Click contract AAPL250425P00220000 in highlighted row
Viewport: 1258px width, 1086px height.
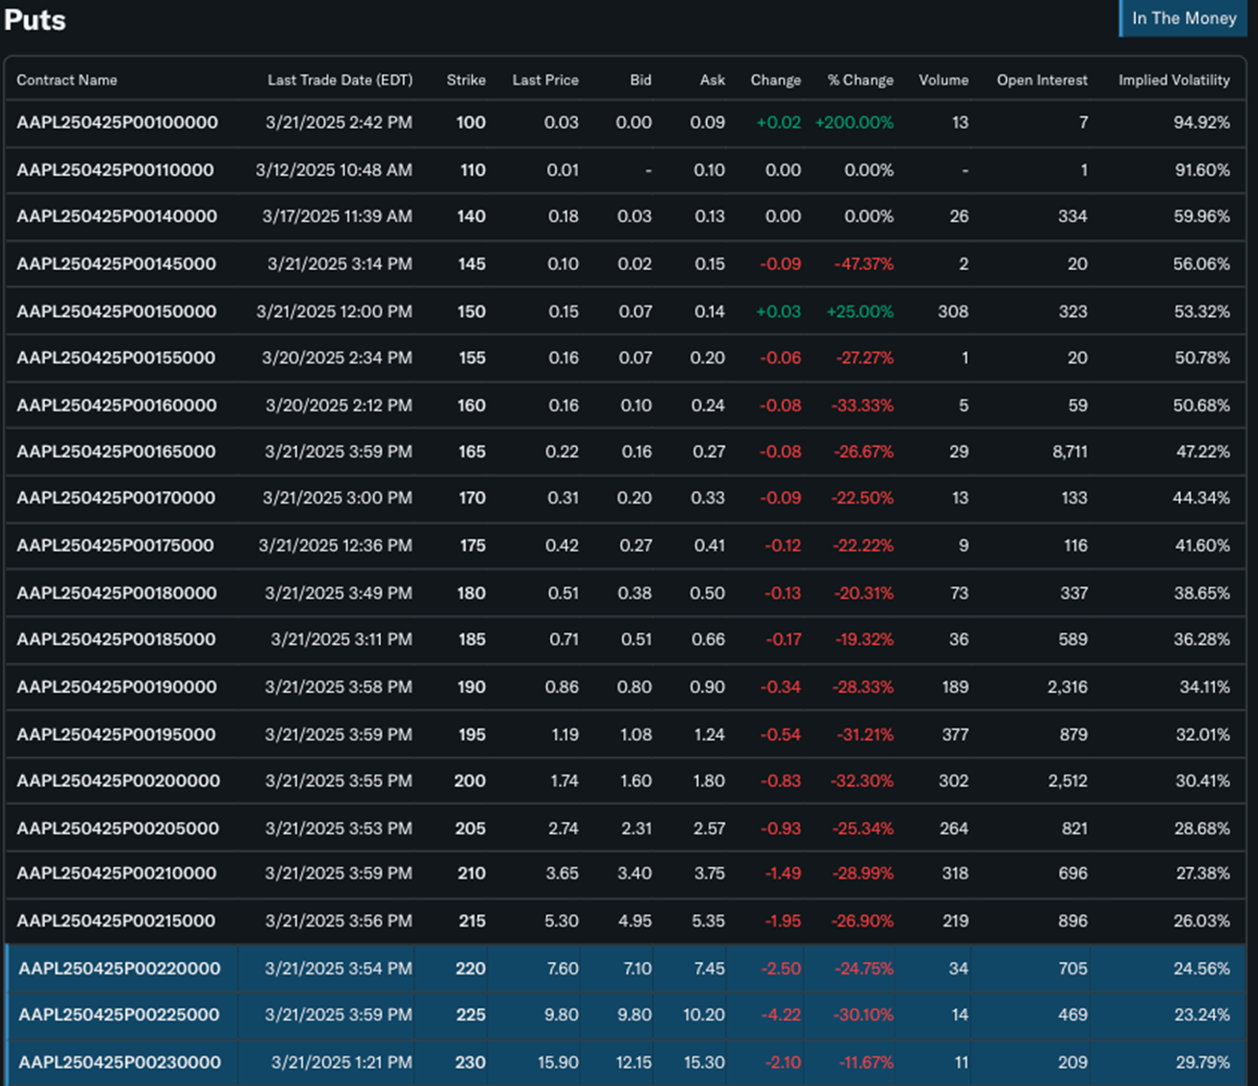click(119, 969)
